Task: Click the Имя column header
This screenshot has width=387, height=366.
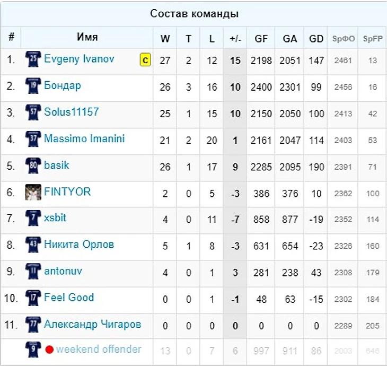Action: (x=87, y=37)
